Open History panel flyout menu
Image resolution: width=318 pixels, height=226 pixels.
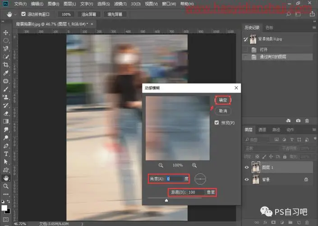pyautogui.click(x=314, y=28)
